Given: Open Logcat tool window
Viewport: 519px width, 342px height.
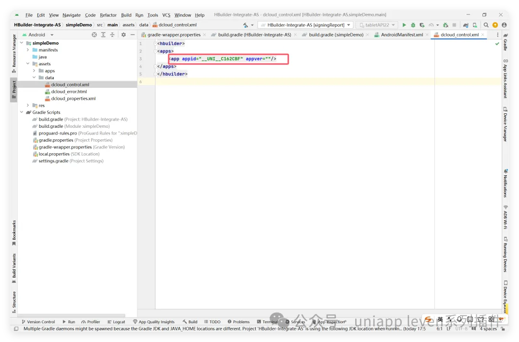Looking at the screenshot, I should click(x=116, y=322).
